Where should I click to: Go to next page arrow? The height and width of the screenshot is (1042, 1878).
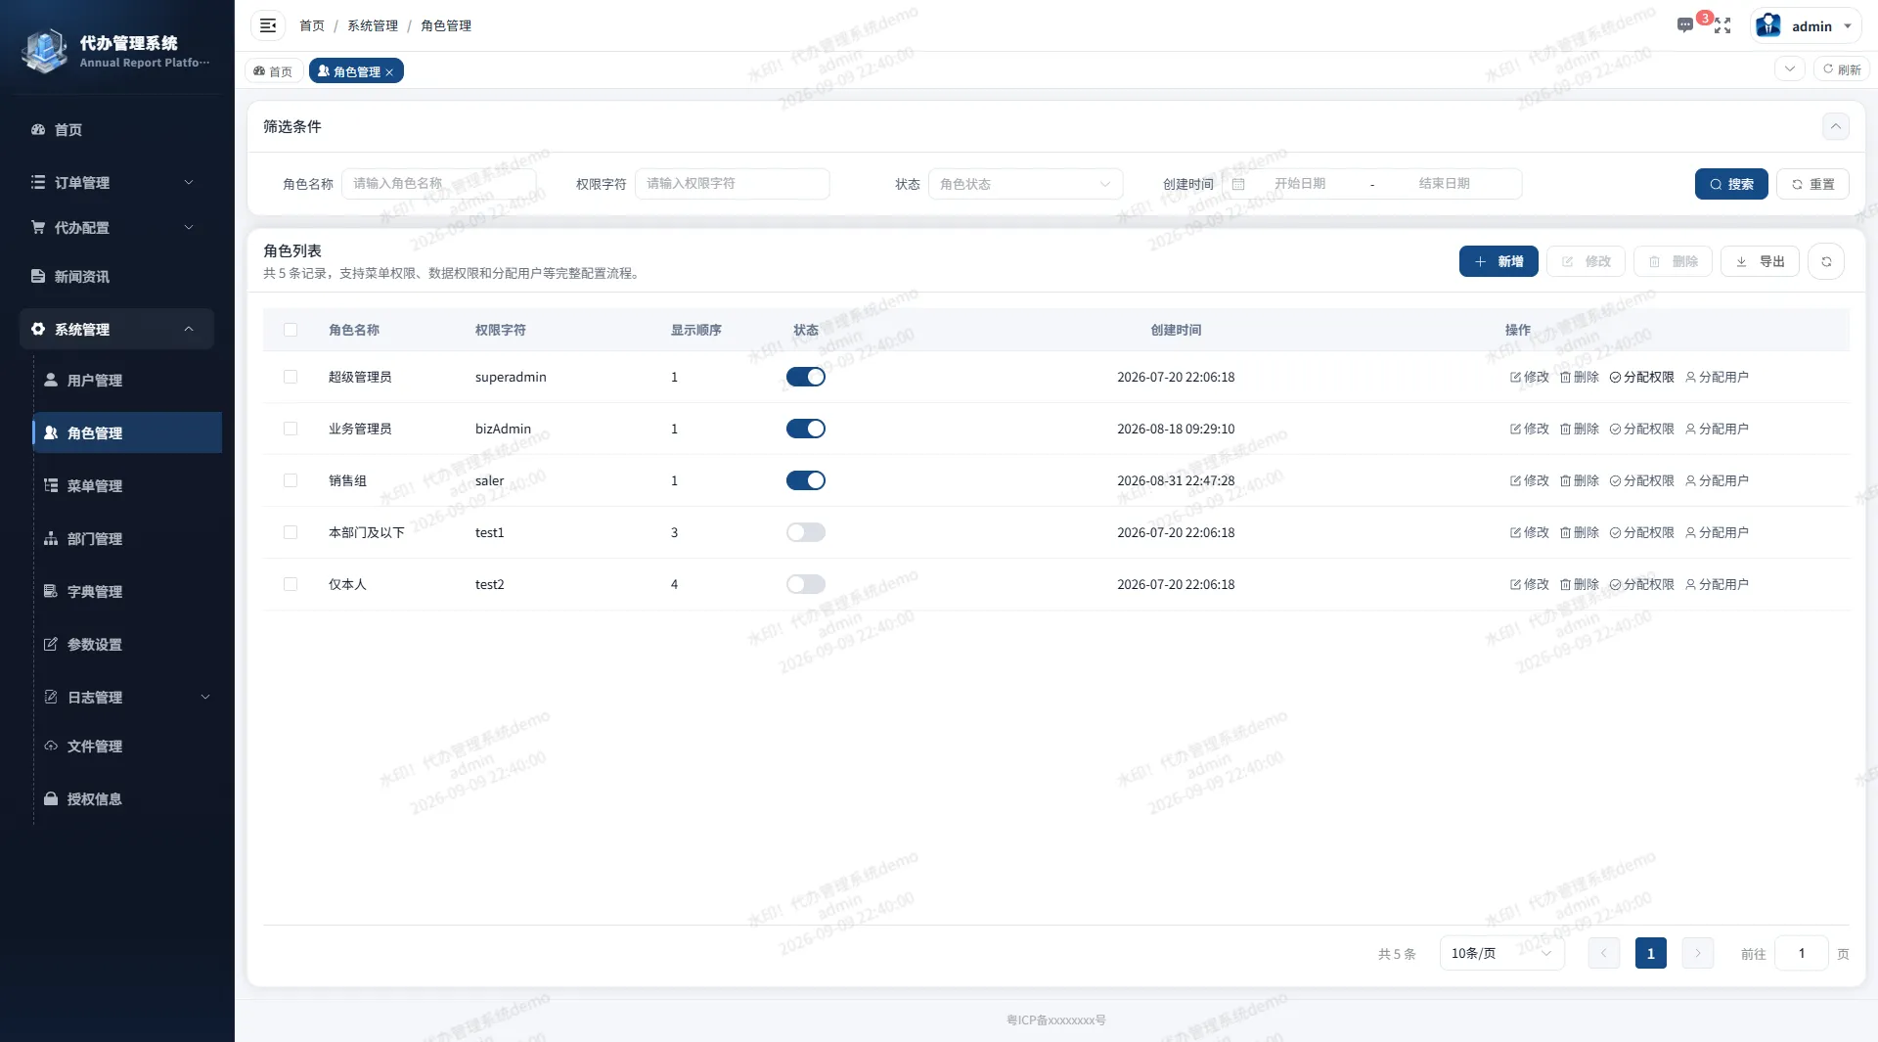(x=1698, y=954)
